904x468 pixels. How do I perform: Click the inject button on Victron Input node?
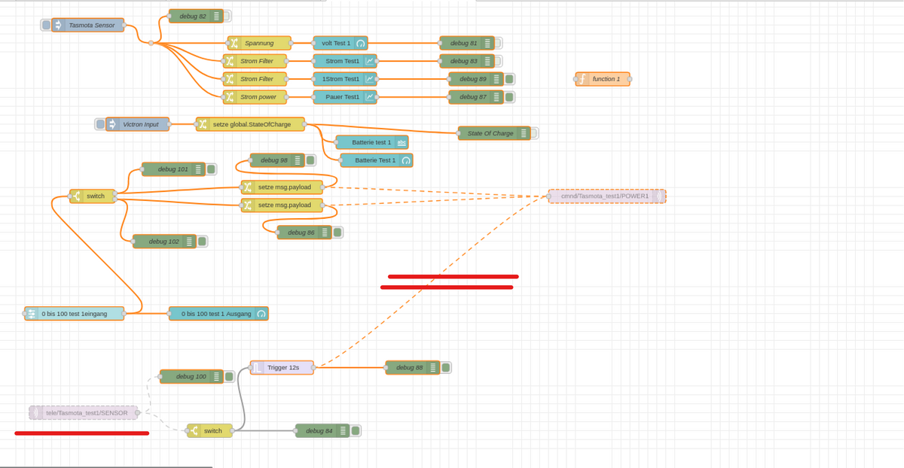coord(100,124)
